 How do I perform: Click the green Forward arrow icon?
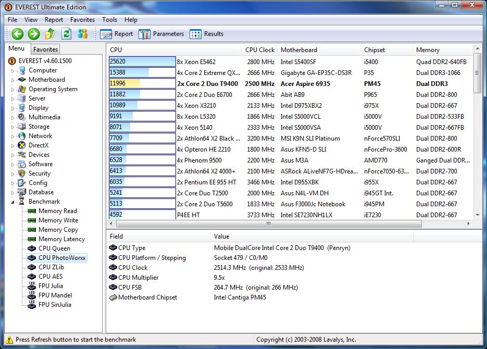coord(34,34)
